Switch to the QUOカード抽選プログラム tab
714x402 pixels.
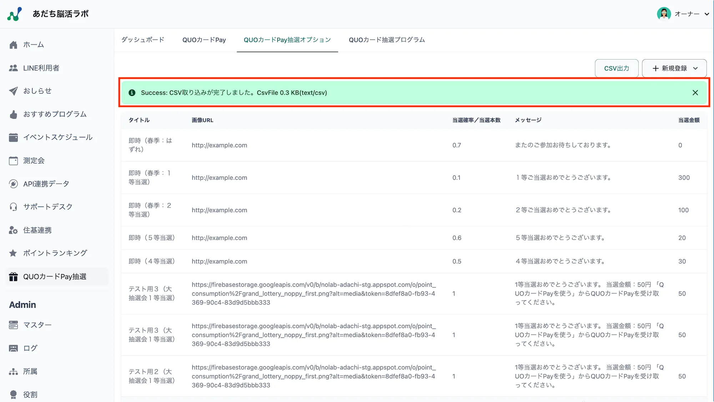click(387, 40)
